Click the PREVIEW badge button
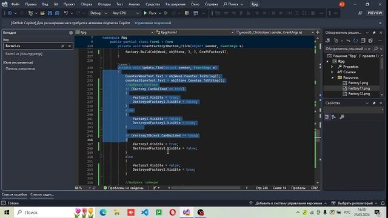Screen dimensions: 388x218 pyautogui.click(x=375, y=13)
